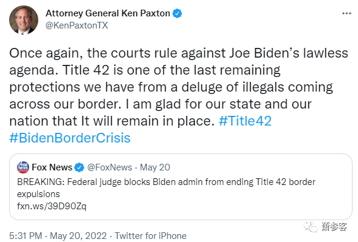Click the May 20 date on quoted tweet
Viewport: 358px width, 242px height.
[x=155, y=167]
